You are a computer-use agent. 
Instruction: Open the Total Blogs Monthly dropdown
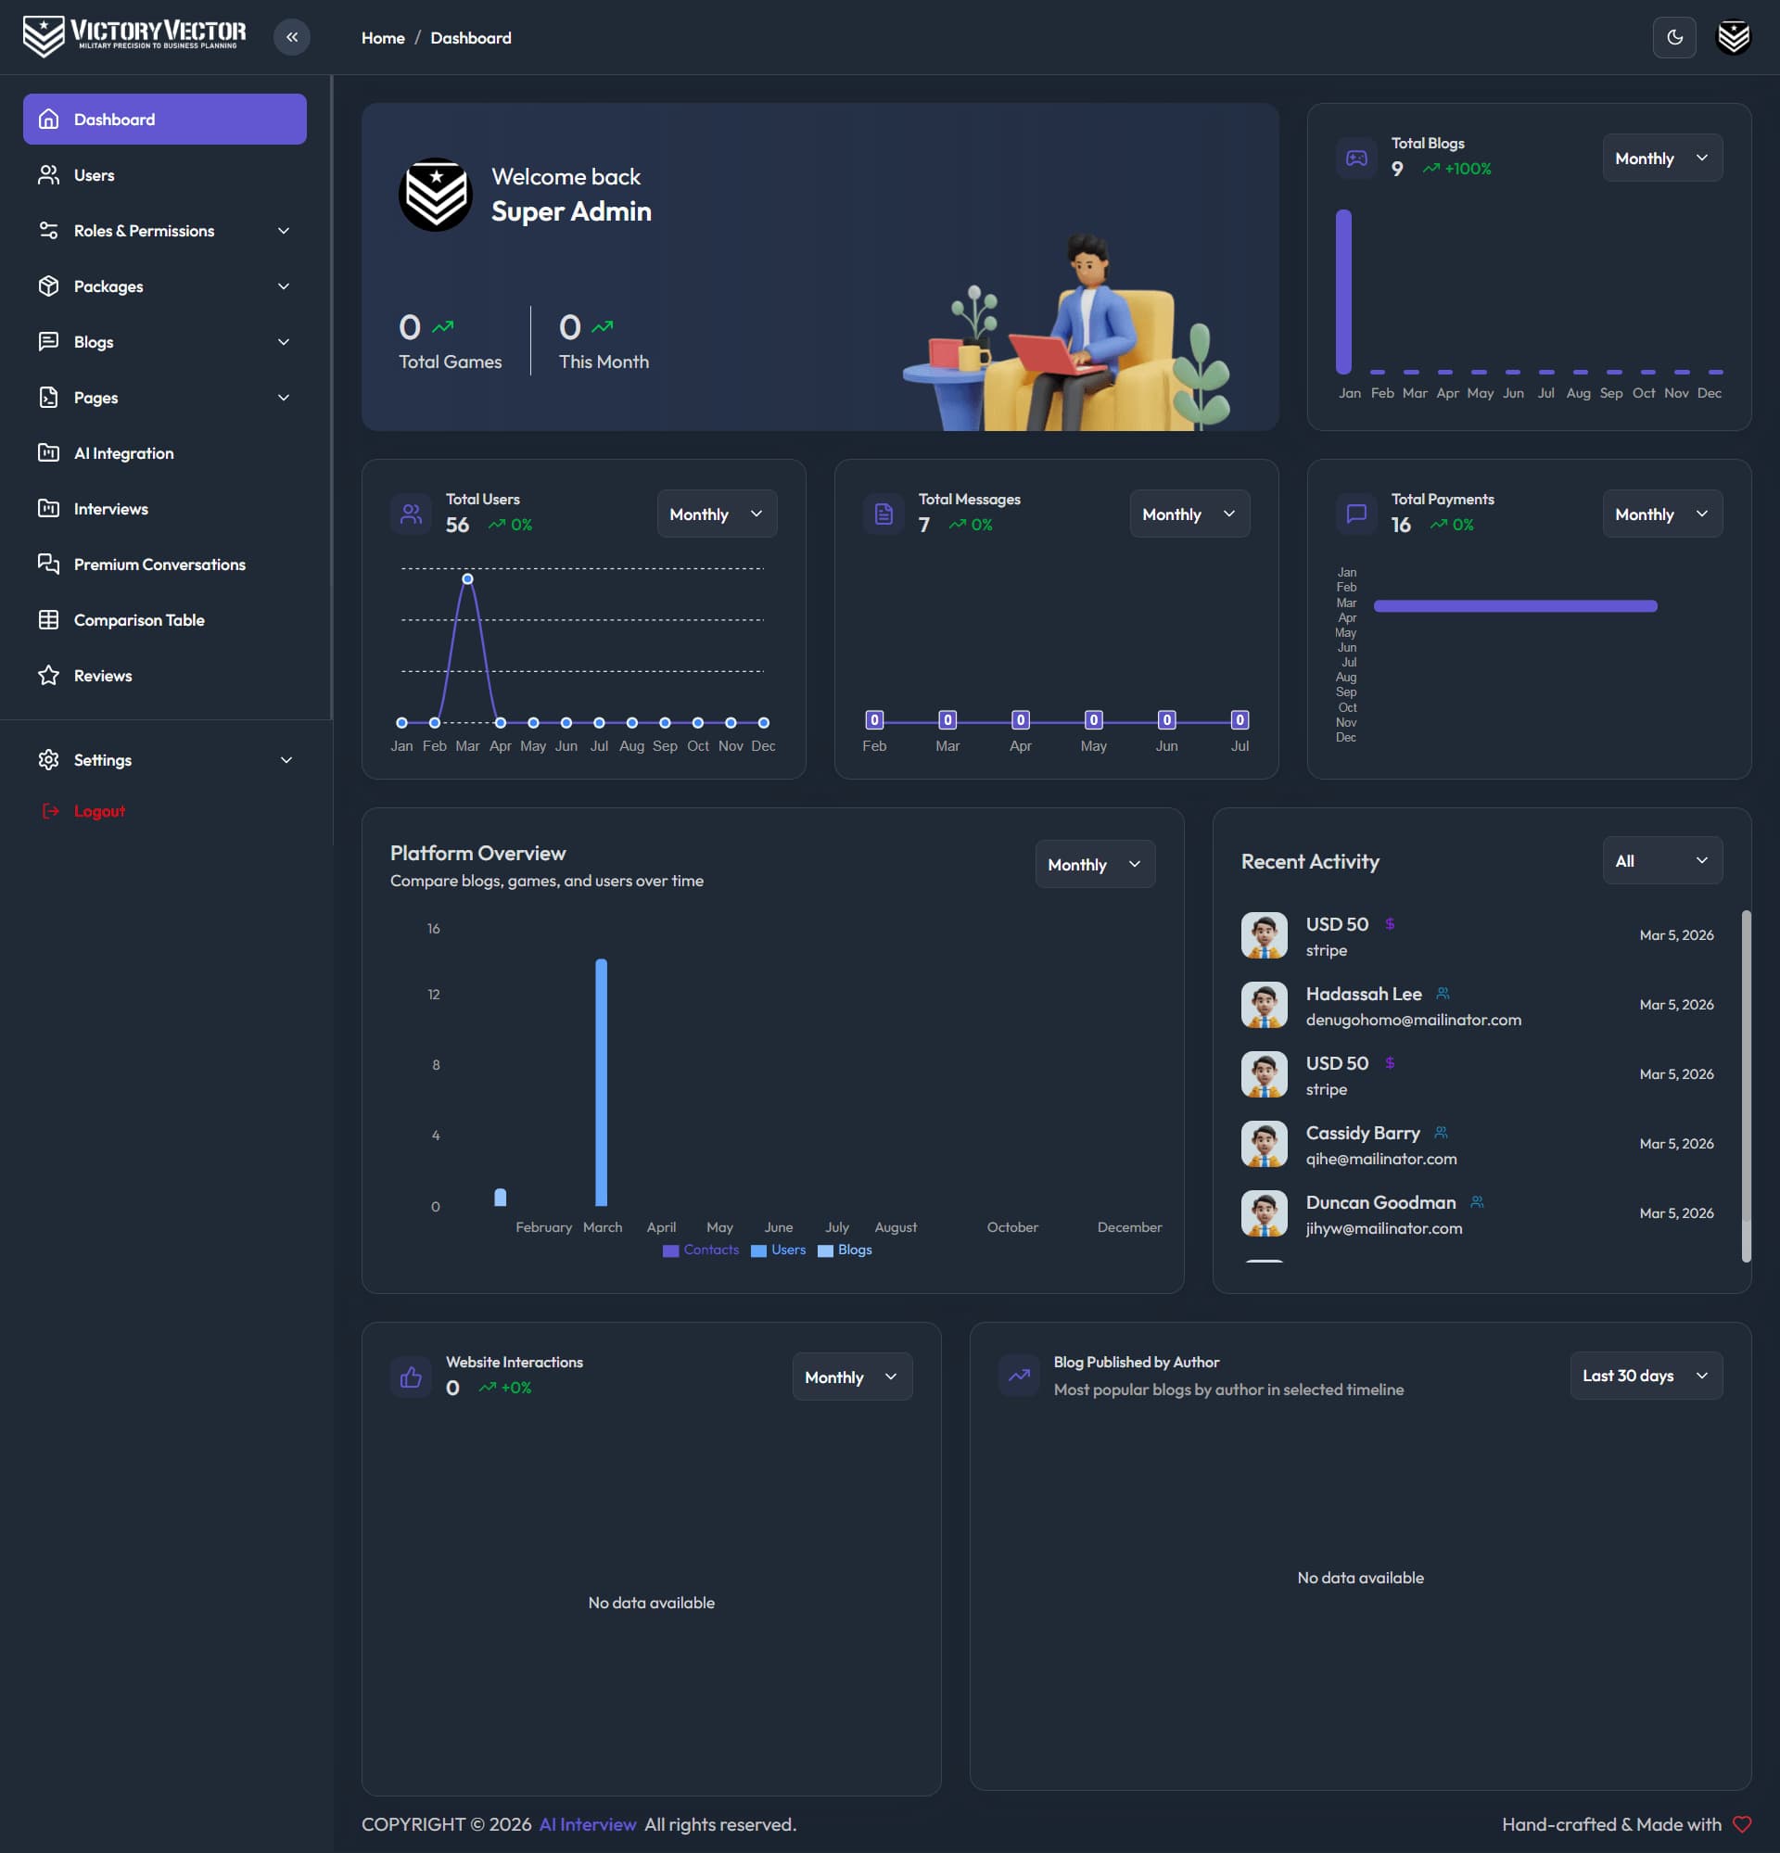click(1662, 158)
